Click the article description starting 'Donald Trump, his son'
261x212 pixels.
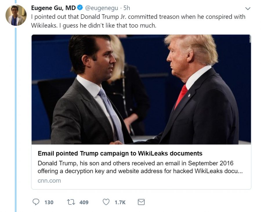[140, 167]
